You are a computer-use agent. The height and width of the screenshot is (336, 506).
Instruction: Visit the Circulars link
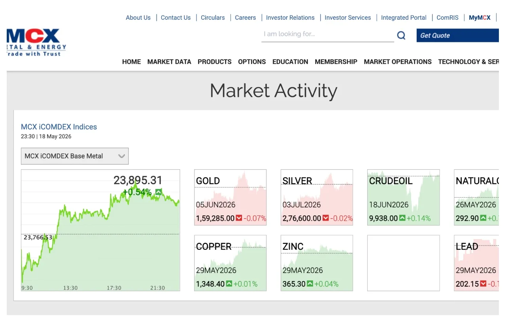click(213, 18)
